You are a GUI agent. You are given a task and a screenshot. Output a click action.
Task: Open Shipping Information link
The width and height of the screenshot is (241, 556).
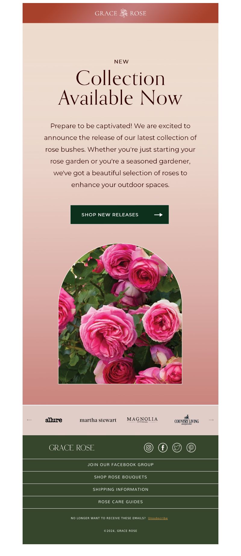[120, 490]
